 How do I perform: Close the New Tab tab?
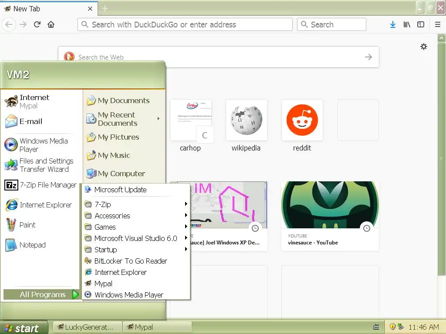click(x=90, y=9)
